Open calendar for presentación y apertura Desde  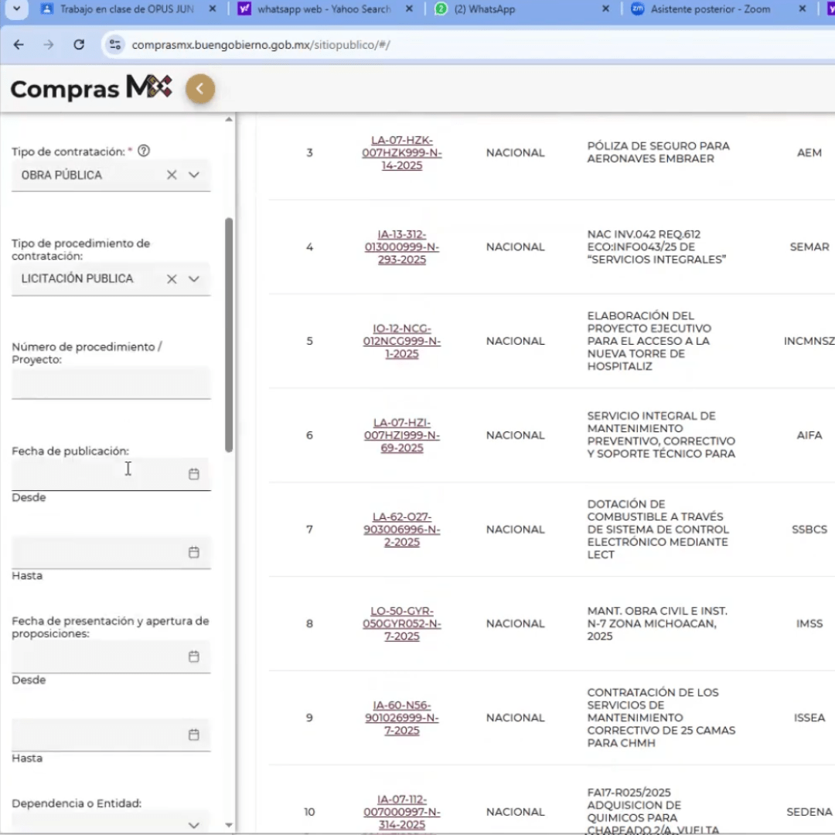(194, 656)
